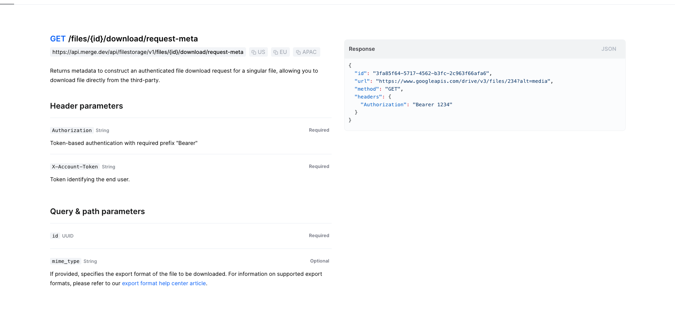Click the /files/{id}/download/request-meta heading

coord(133,39)
